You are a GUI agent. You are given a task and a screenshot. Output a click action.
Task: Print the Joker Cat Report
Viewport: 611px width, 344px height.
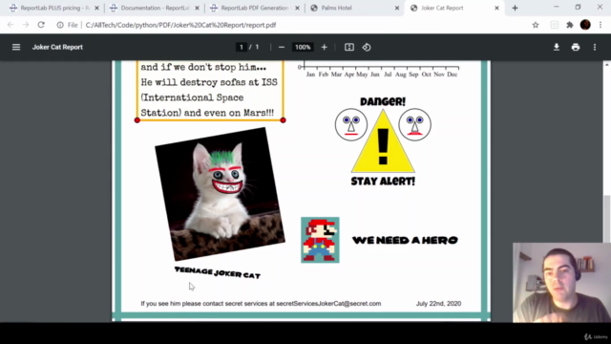576,47
